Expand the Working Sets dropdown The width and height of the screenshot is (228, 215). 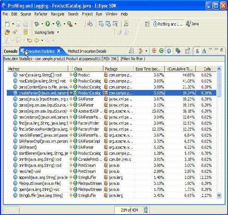pos(57,32)
